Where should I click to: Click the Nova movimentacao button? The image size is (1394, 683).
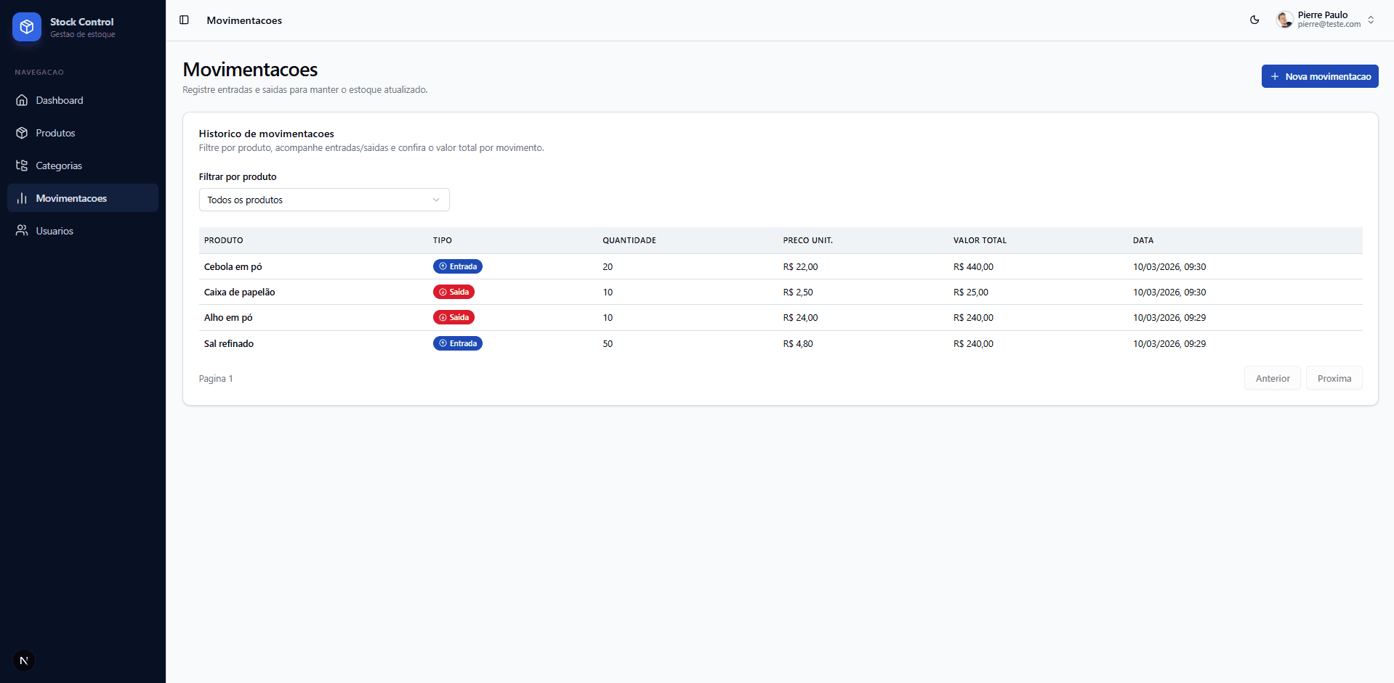[x=1319, y=76]
